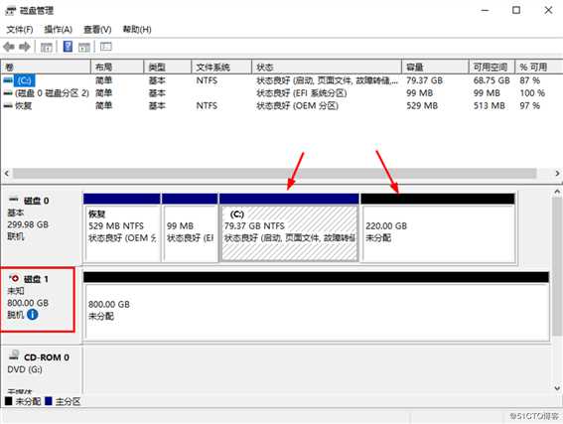
Task: Open the 操作(A) menu
Action: click(59, 30)
